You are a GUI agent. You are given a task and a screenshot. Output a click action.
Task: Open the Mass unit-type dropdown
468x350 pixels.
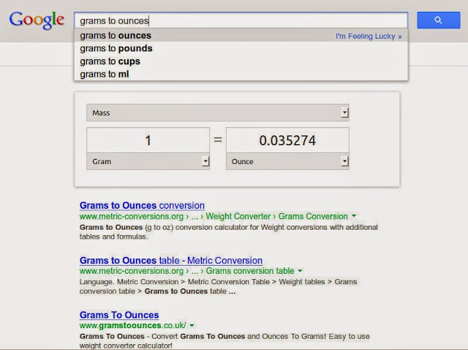[218, 113]
